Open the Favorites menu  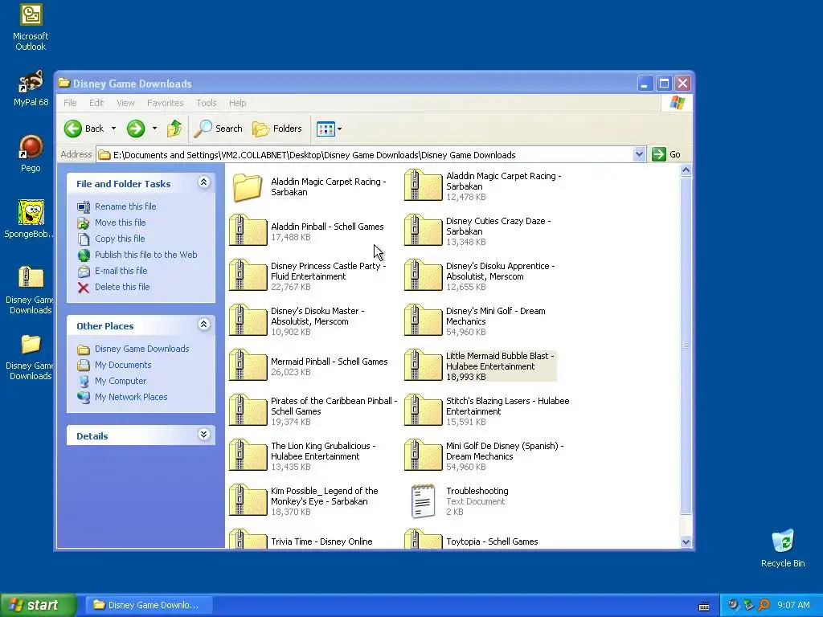tap(166, 103)
